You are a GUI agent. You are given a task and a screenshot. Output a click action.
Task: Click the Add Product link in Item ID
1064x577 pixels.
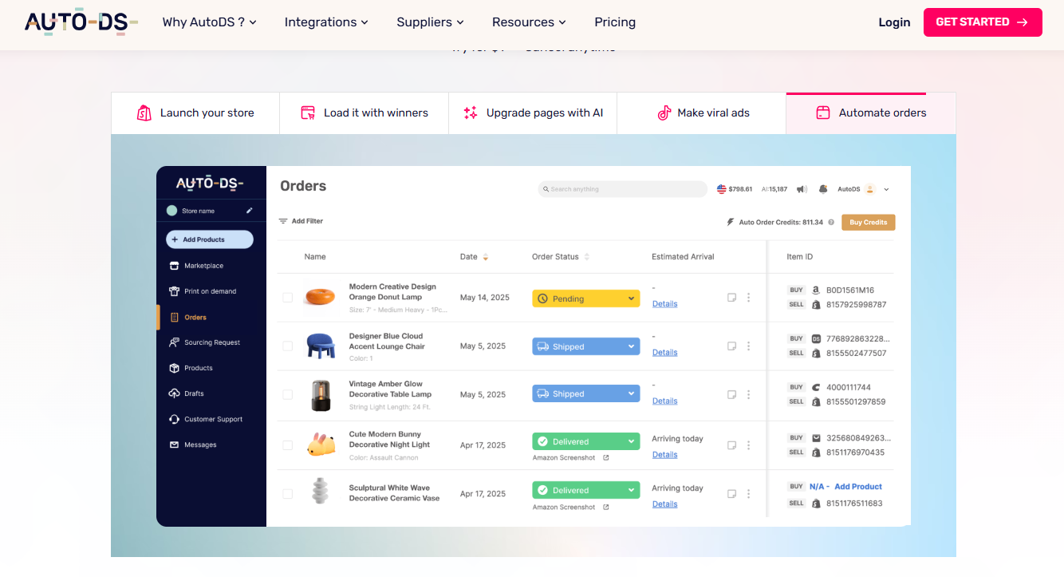[x=858, y=487]
